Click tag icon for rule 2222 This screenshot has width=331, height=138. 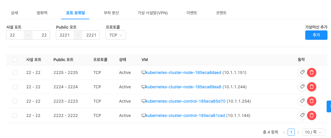coord(302,115)
